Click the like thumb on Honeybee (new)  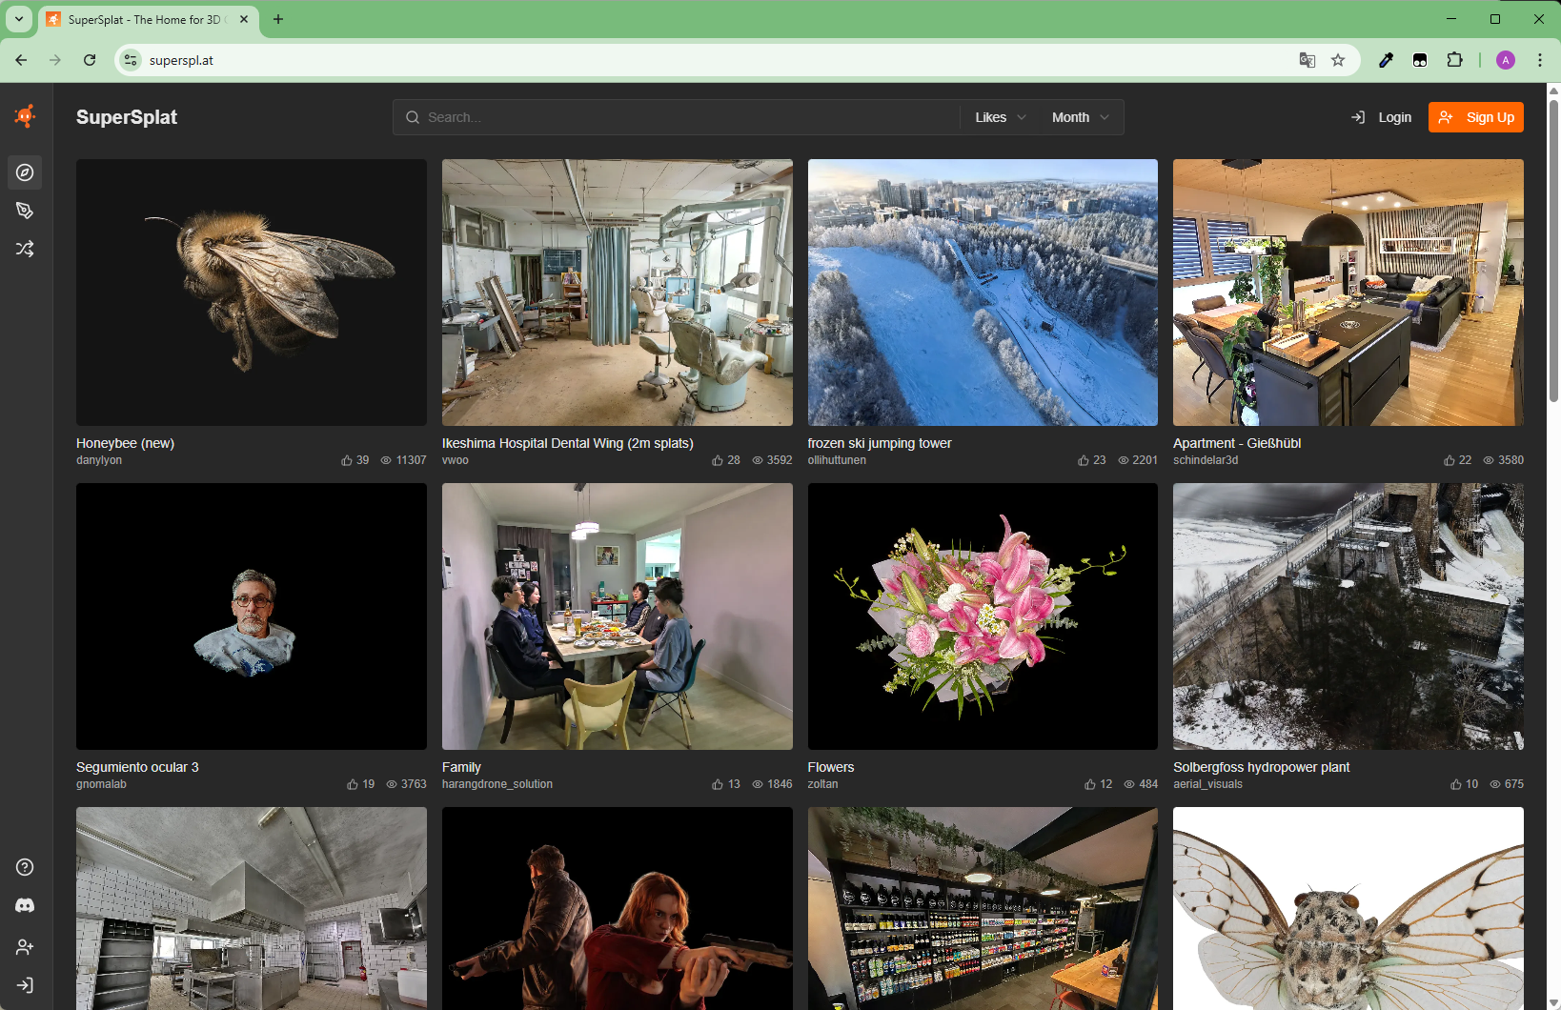click(x=347, y=460)
